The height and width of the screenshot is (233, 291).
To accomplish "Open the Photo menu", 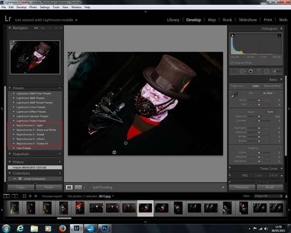I will point(33,7).
